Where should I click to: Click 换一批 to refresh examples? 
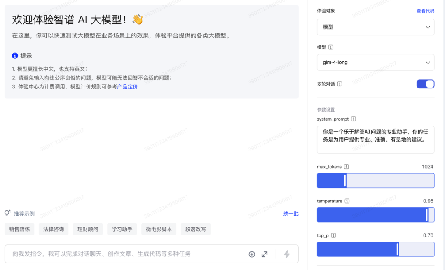coord(290,214)
